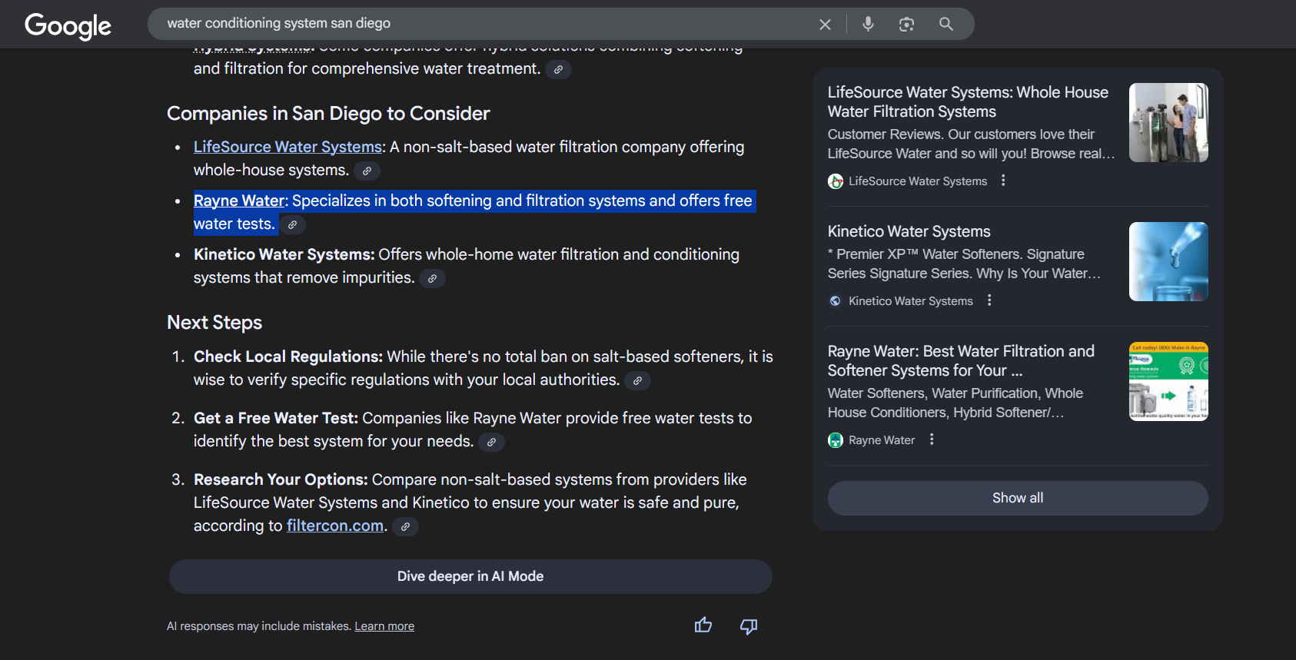Viewport: 1296px width, 660px height.
Task: Open the LifeSource Water Systems link in list
Action: click(287, 147)
